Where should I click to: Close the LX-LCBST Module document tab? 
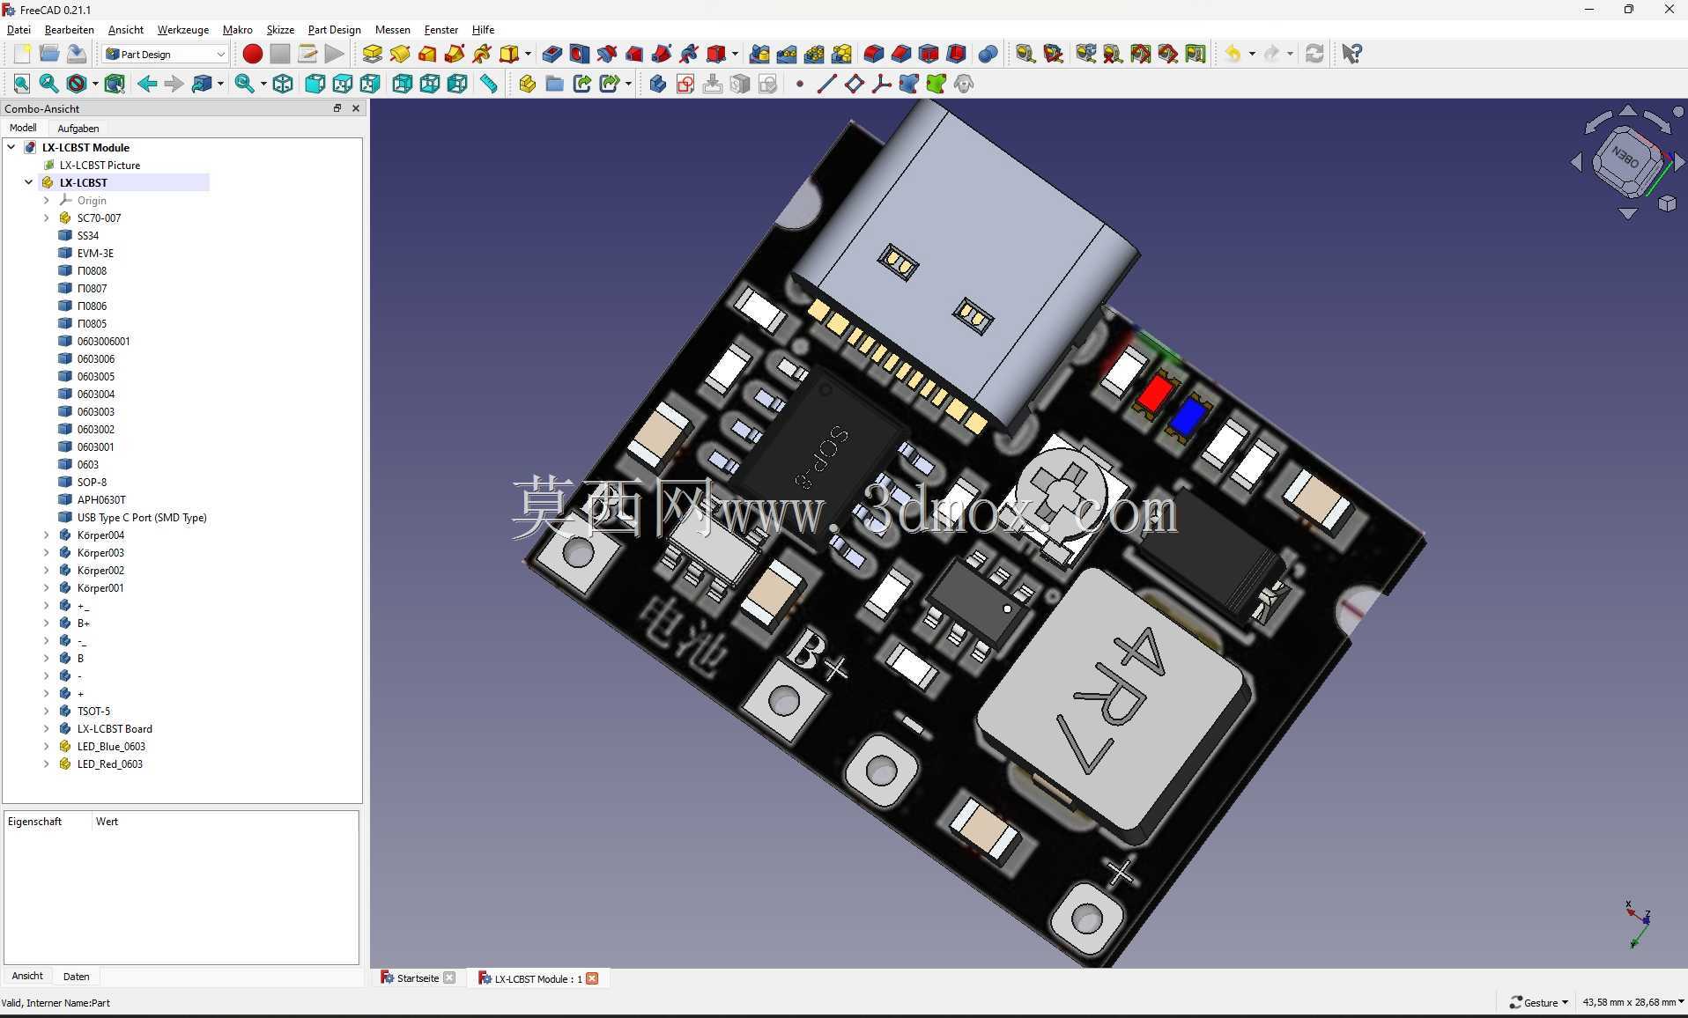(592, 978)
